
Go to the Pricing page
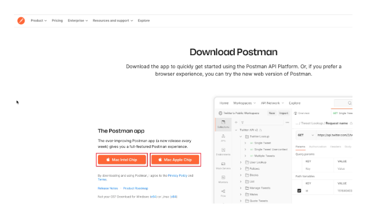click(x=57, y=21)
